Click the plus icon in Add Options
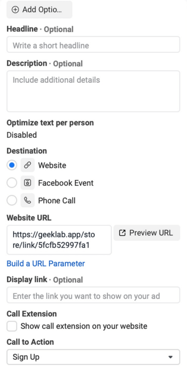The image size is (187, 368). click(x=15, y=10)
